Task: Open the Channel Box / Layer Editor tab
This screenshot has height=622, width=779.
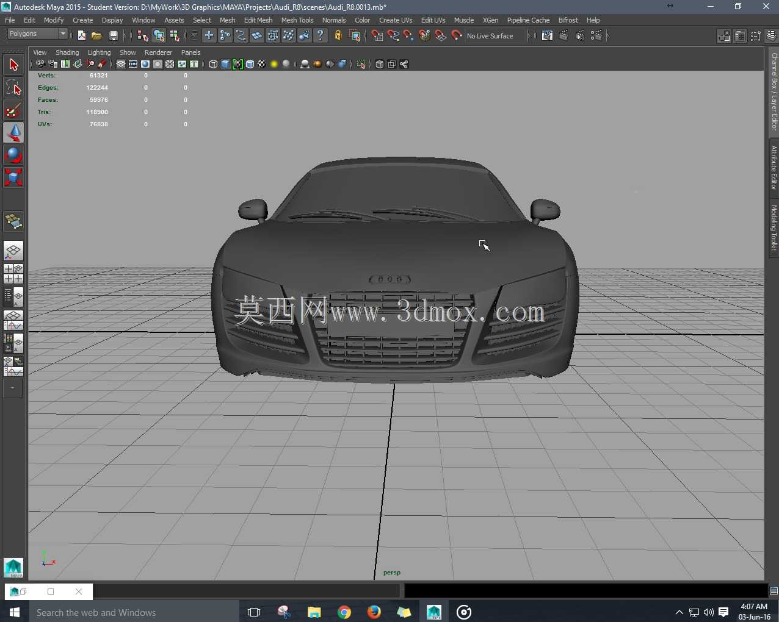Action: click(x=774, y=91)
